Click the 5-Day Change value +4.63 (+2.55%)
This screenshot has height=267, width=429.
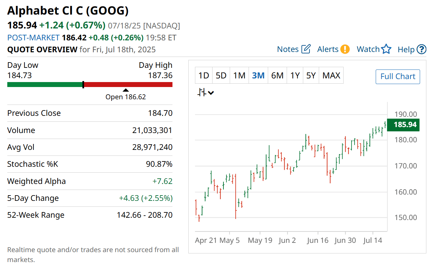(x=146, y=198)
